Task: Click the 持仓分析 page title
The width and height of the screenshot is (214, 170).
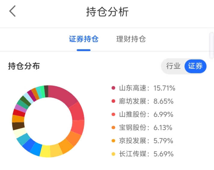Action: tap(107, 12)
